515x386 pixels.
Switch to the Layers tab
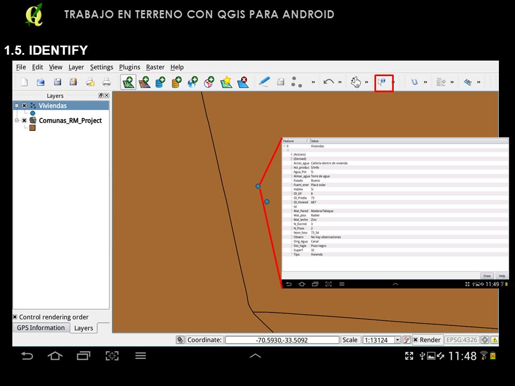[x=84, y=328]
